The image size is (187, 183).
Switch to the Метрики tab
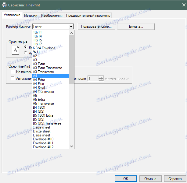31,16
